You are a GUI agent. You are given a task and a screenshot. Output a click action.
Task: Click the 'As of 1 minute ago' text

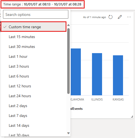pyautogui.click(x=94, y=17)
